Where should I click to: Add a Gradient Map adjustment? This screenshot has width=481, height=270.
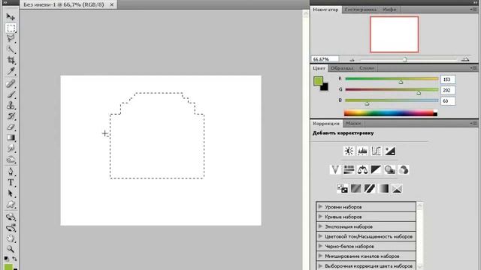pos(383,188)
